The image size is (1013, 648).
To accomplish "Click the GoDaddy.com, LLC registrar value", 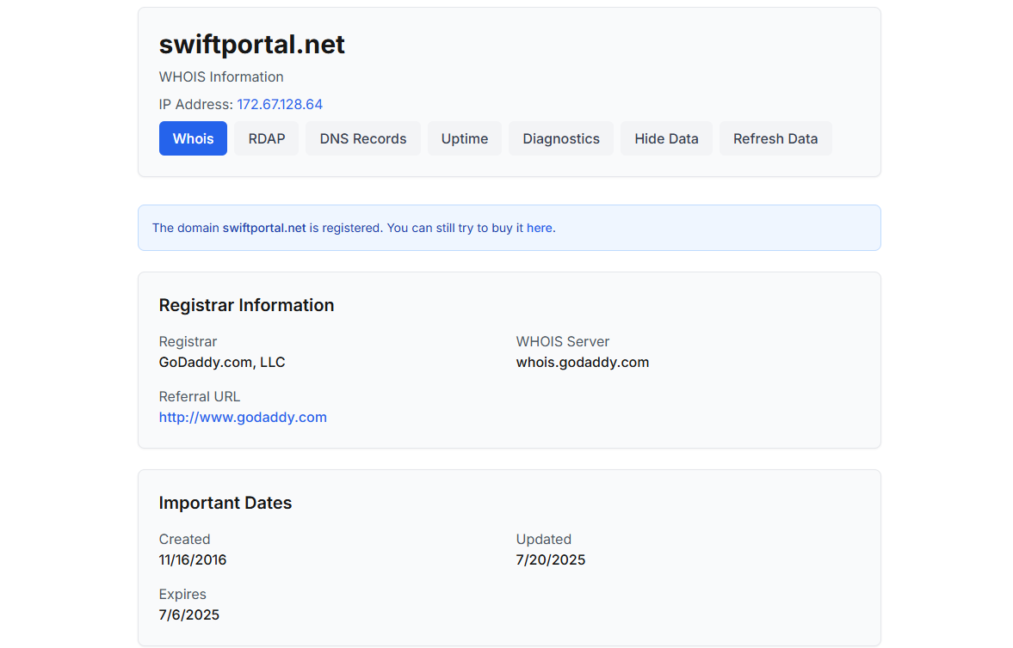I will pos(222,362).
